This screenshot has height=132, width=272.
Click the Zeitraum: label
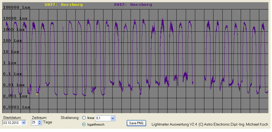pyautogui.click(x=40, y=118)
